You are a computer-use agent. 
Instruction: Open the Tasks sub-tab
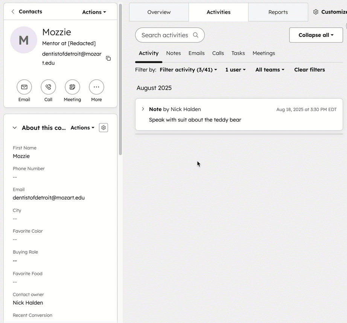pyautogui.click(x=238, y=53)
